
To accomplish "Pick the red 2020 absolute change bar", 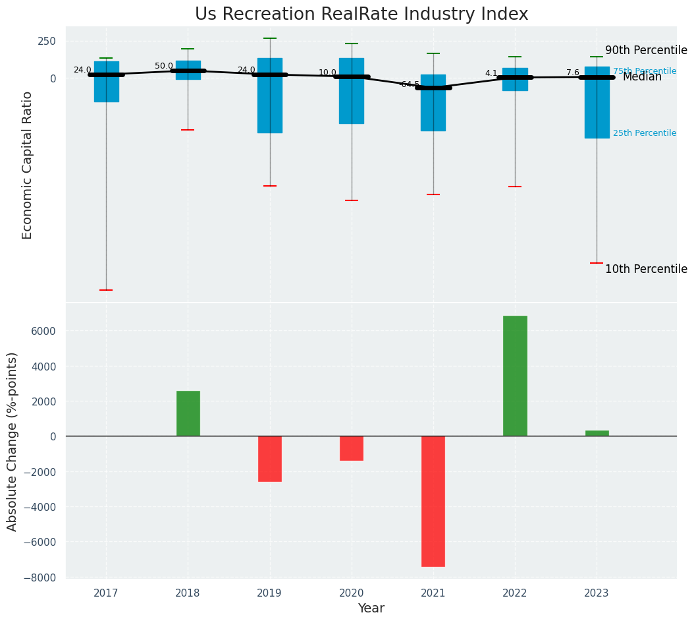I will pyautogui.click(x=352, y=448).
